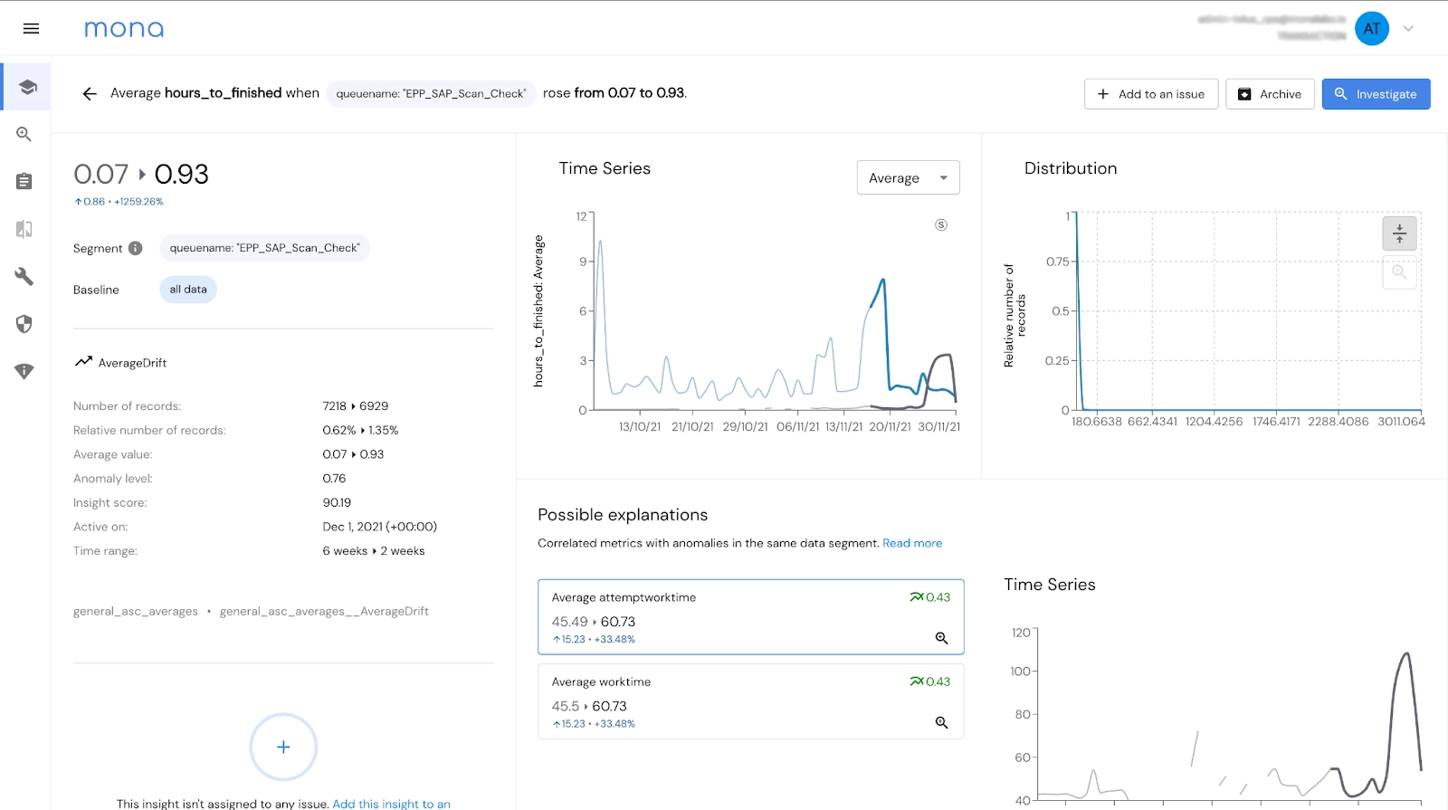This screenshot has width=1448, height=810.
Task: Select the Average worktime explanation card
Action: coord(751,701)
